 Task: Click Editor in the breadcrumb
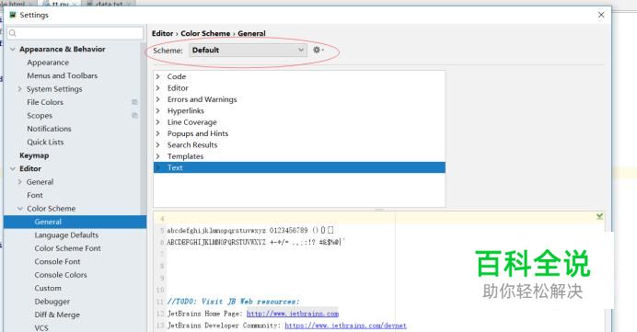(163, 33)
